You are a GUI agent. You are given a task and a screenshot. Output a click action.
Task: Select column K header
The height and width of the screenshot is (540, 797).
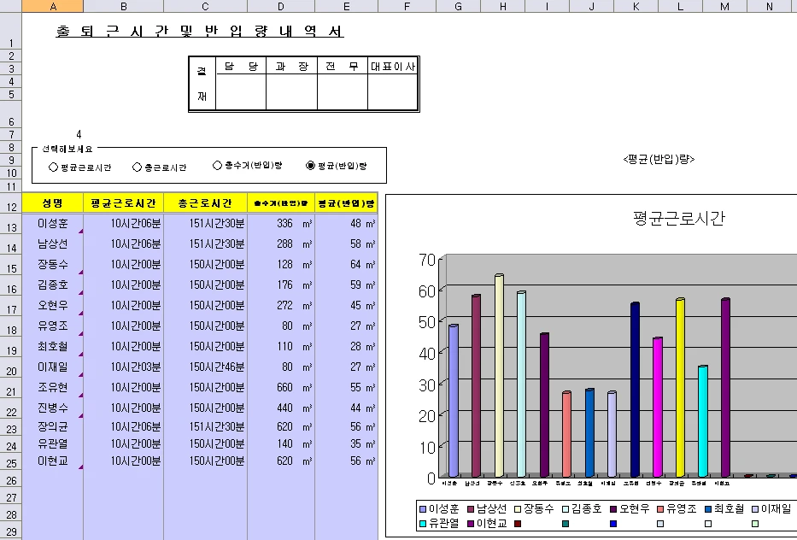pyautogui.click(x=636, y=6)
